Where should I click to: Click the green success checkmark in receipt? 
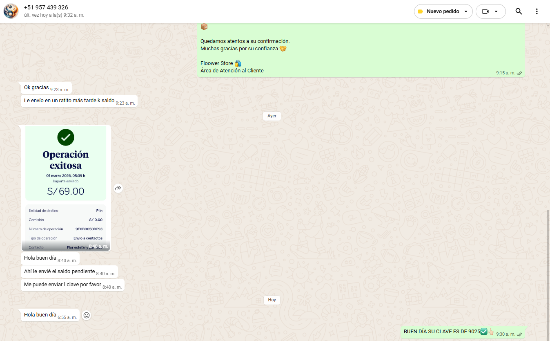66,137
